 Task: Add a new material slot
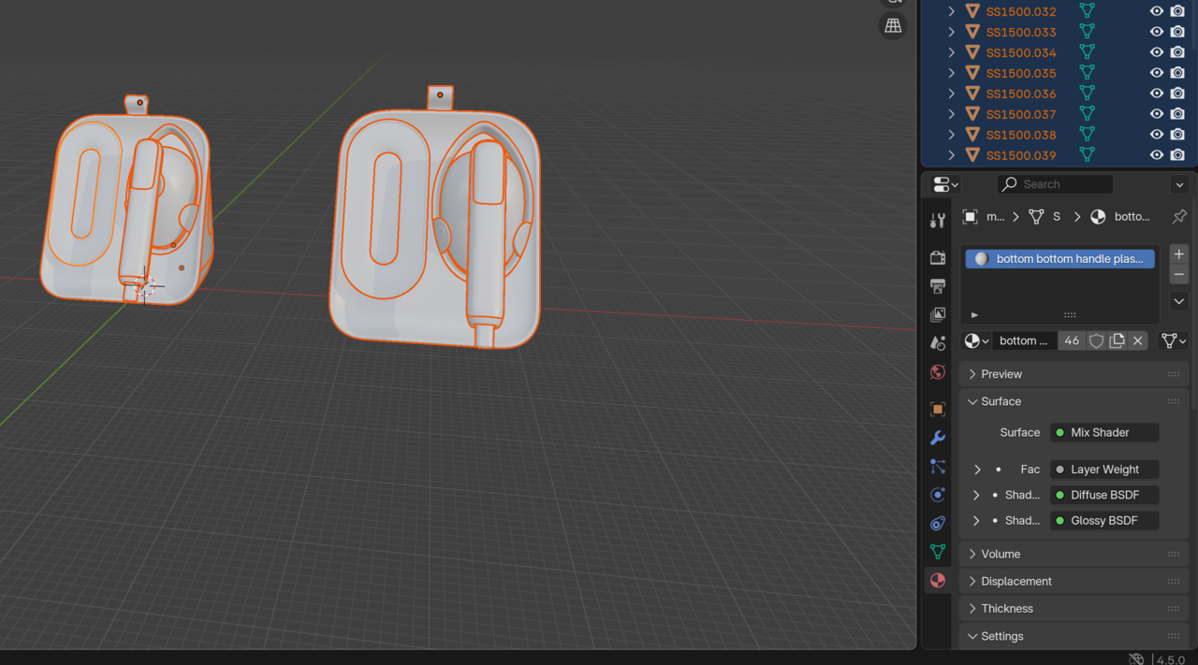[x=1179, y=254]
